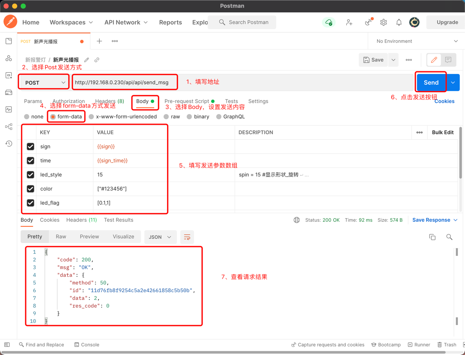This screenshot has height=355, width=465.
Task: Switch response view to Raw
Action: (x=61, y=236)
